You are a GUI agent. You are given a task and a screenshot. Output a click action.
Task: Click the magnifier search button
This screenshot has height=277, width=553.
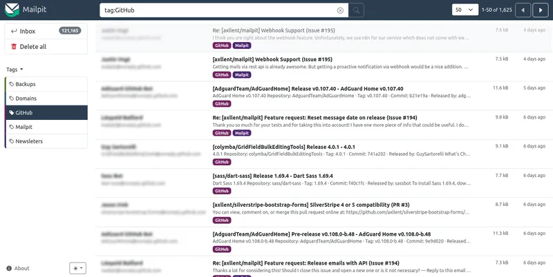(x=356, y=10)
